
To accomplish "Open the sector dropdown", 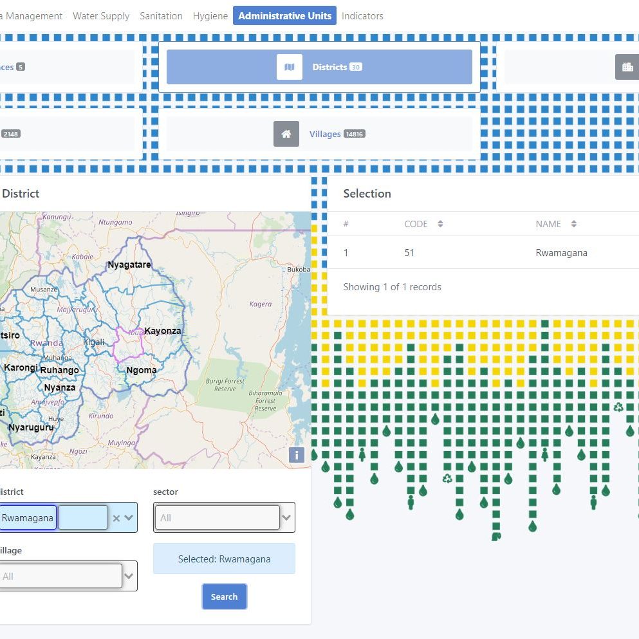I will [x=287, y=518].
